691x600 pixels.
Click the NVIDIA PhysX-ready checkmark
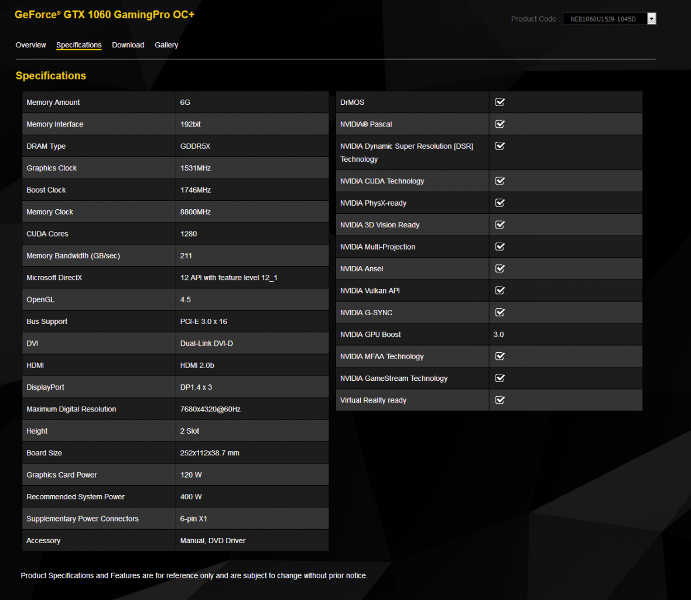(500, 203)
